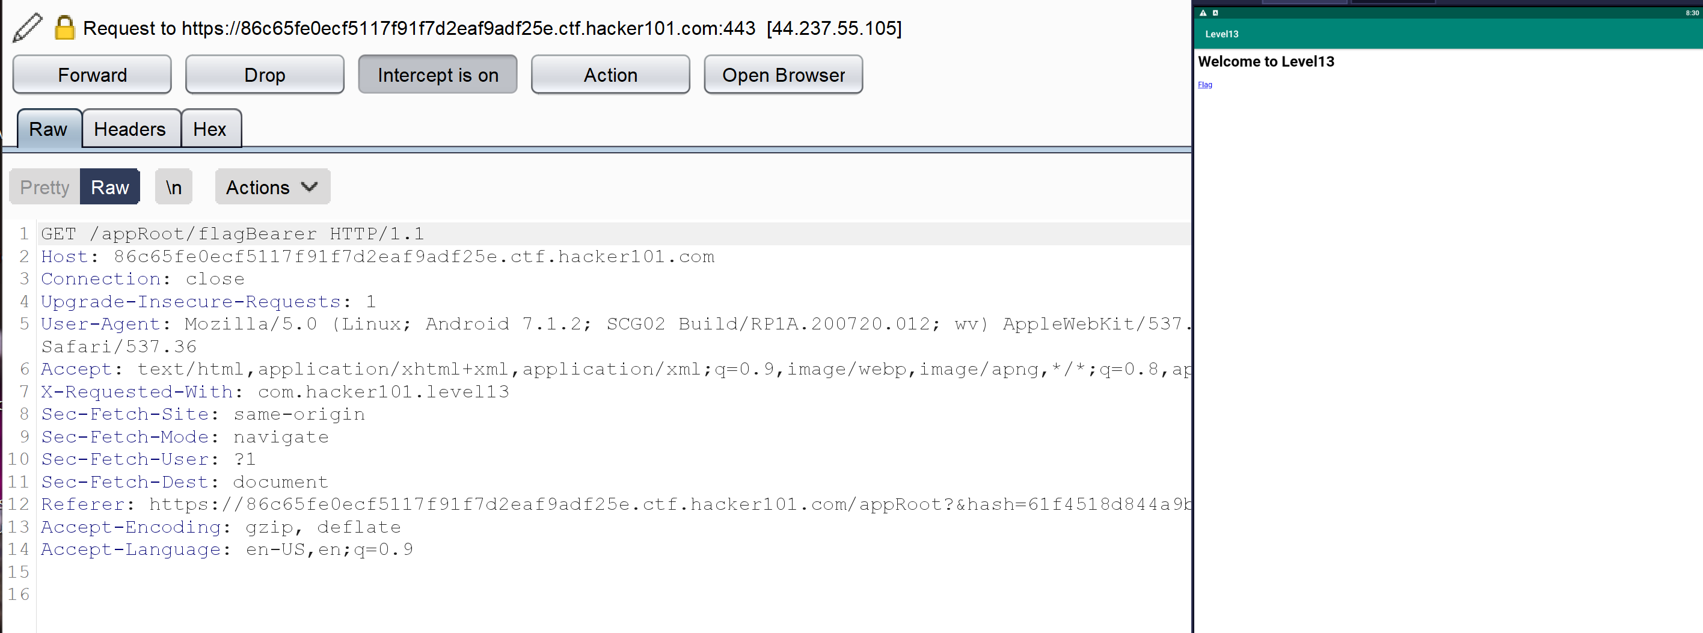Image resolution: width=1703 pixels, height=633 pixels.
Task: Click the Open Browser button
Action: [x=784, y=75]
